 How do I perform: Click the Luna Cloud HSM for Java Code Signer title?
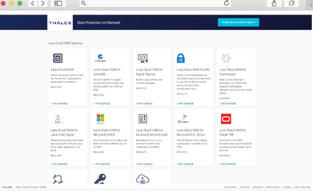click(64, 132)
